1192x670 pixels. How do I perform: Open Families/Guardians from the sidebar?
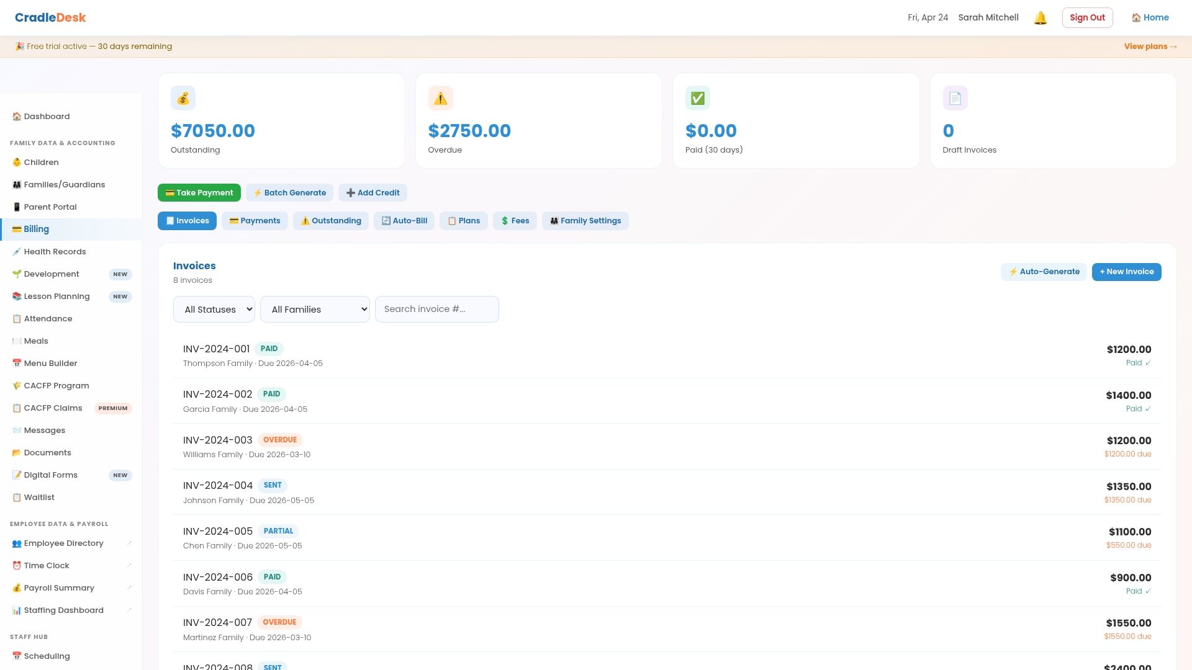pyautogui.click(x=65, y=184)
